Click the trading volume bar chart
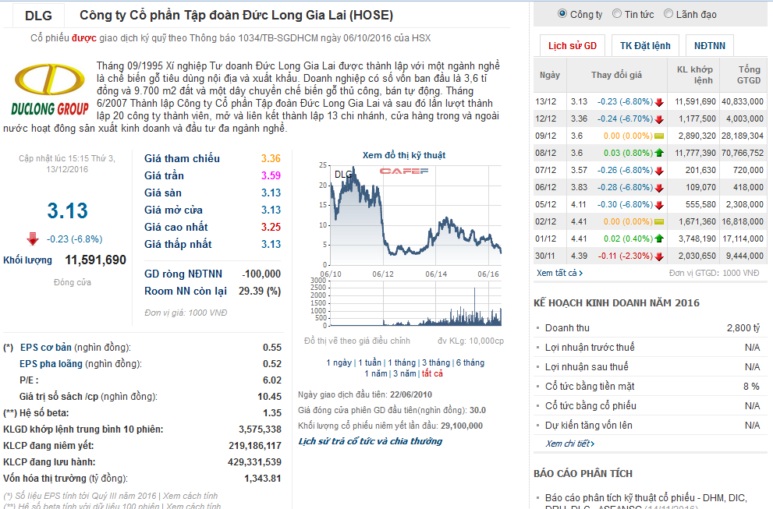Image resolution: width=773 pixels, height=509 pixels. (x=416, y=303)
